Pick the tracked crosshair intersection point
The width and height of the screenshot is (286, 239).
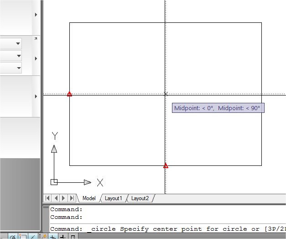coord(166,94)
